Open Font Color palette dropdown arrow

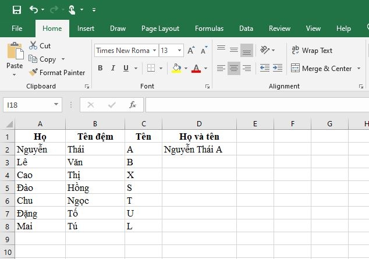[x=205, y=68]
